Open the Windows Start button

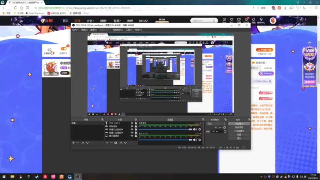point(4,176)
